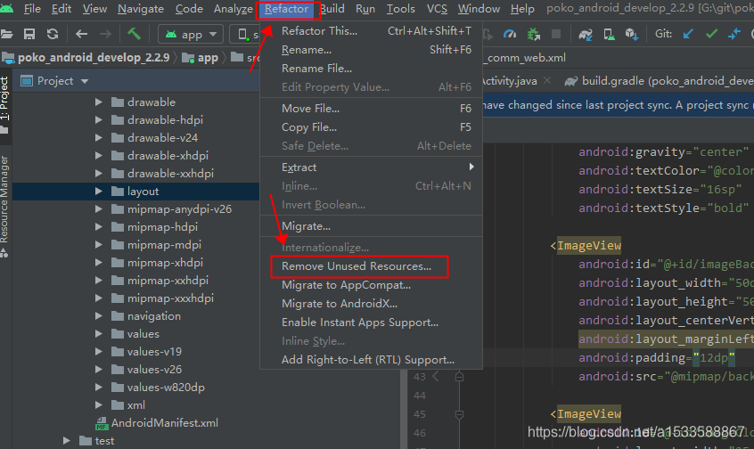Click the Android Studio logo icon
The height and width of the screenshot is (449, 754).
coord(6,8)
